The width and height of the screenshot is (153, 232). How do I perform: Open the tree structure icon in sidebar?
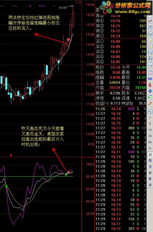[x=150, y=40]
